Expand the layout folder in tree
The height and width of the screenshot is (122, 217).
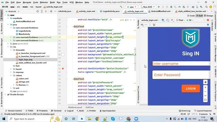coord(11,69)
